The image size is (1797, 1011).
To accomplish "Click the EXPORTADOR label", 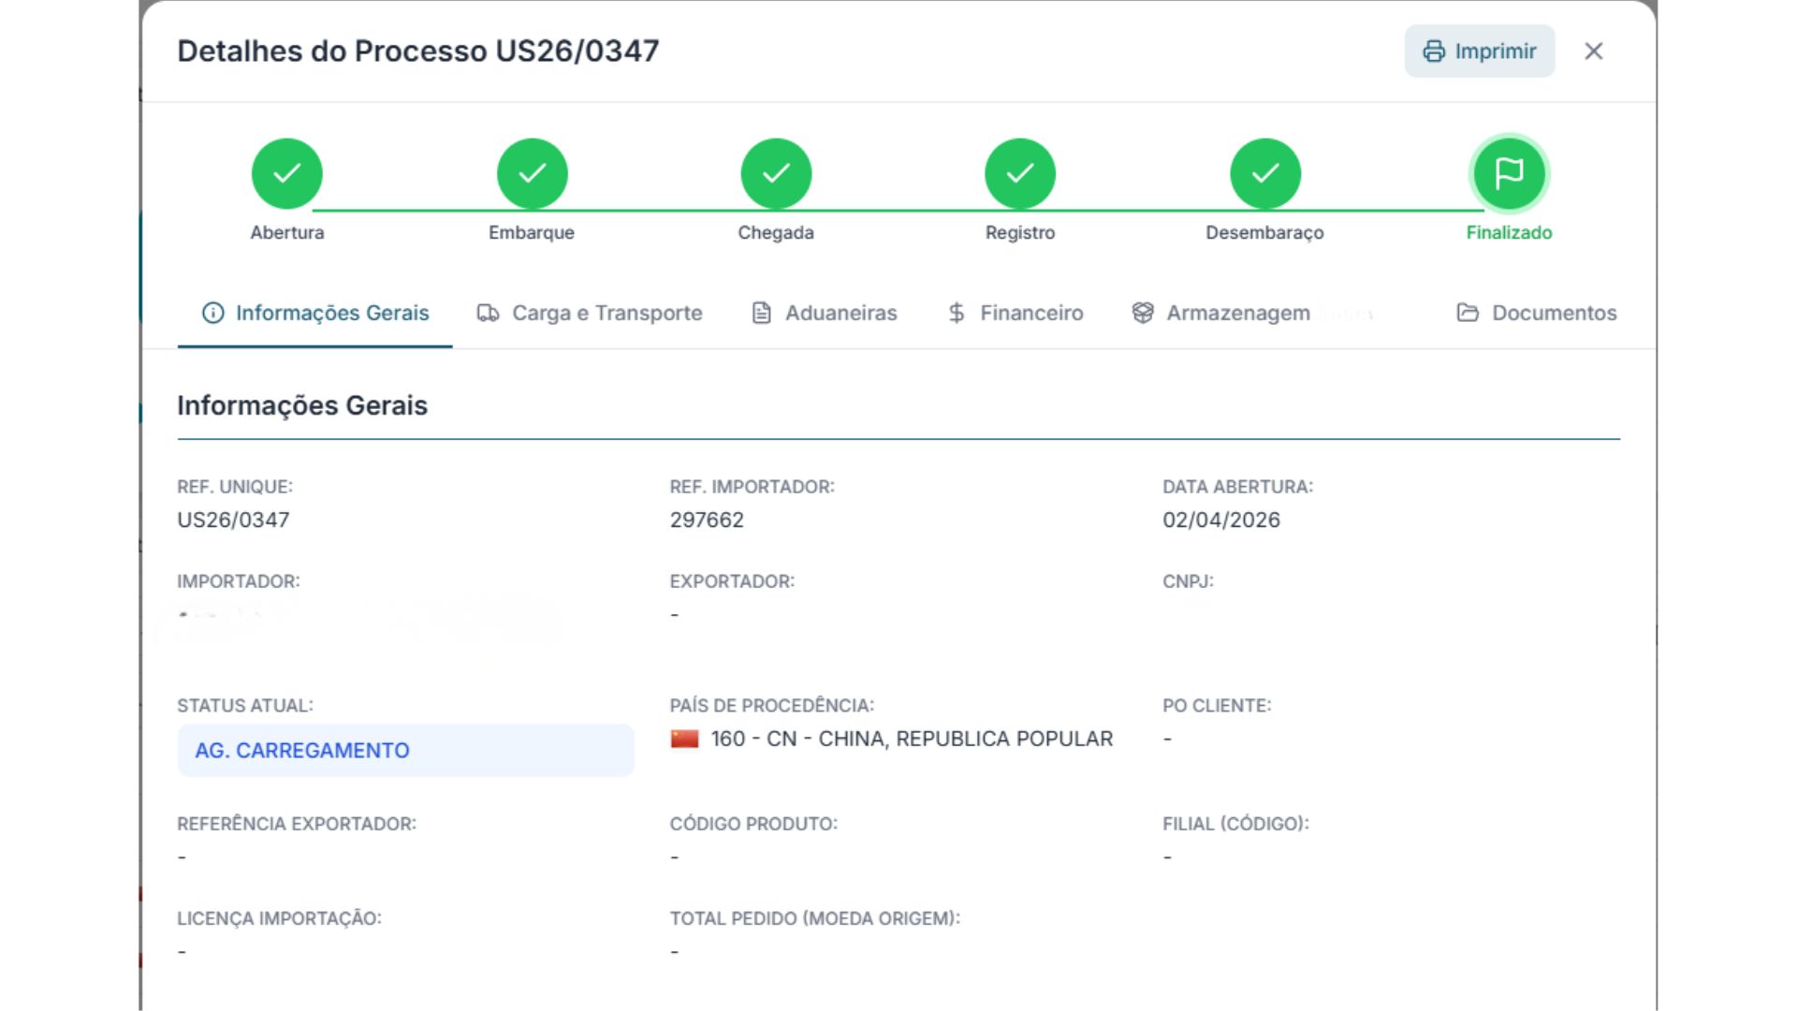I will tap(732, 581).
